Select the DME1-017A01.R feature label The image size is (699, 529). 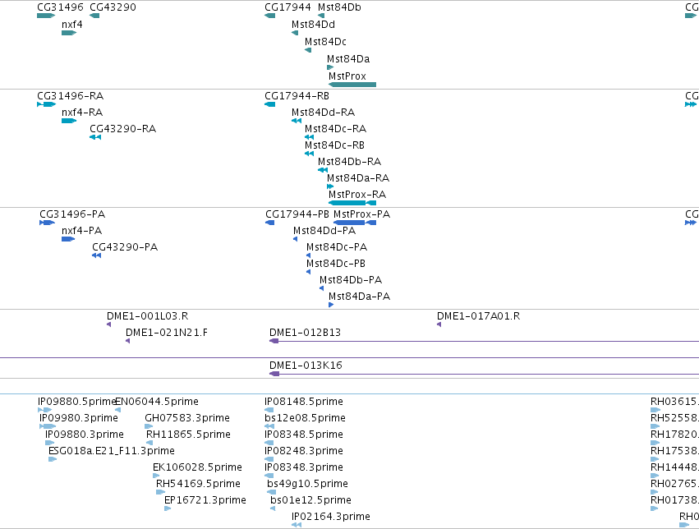478,316
